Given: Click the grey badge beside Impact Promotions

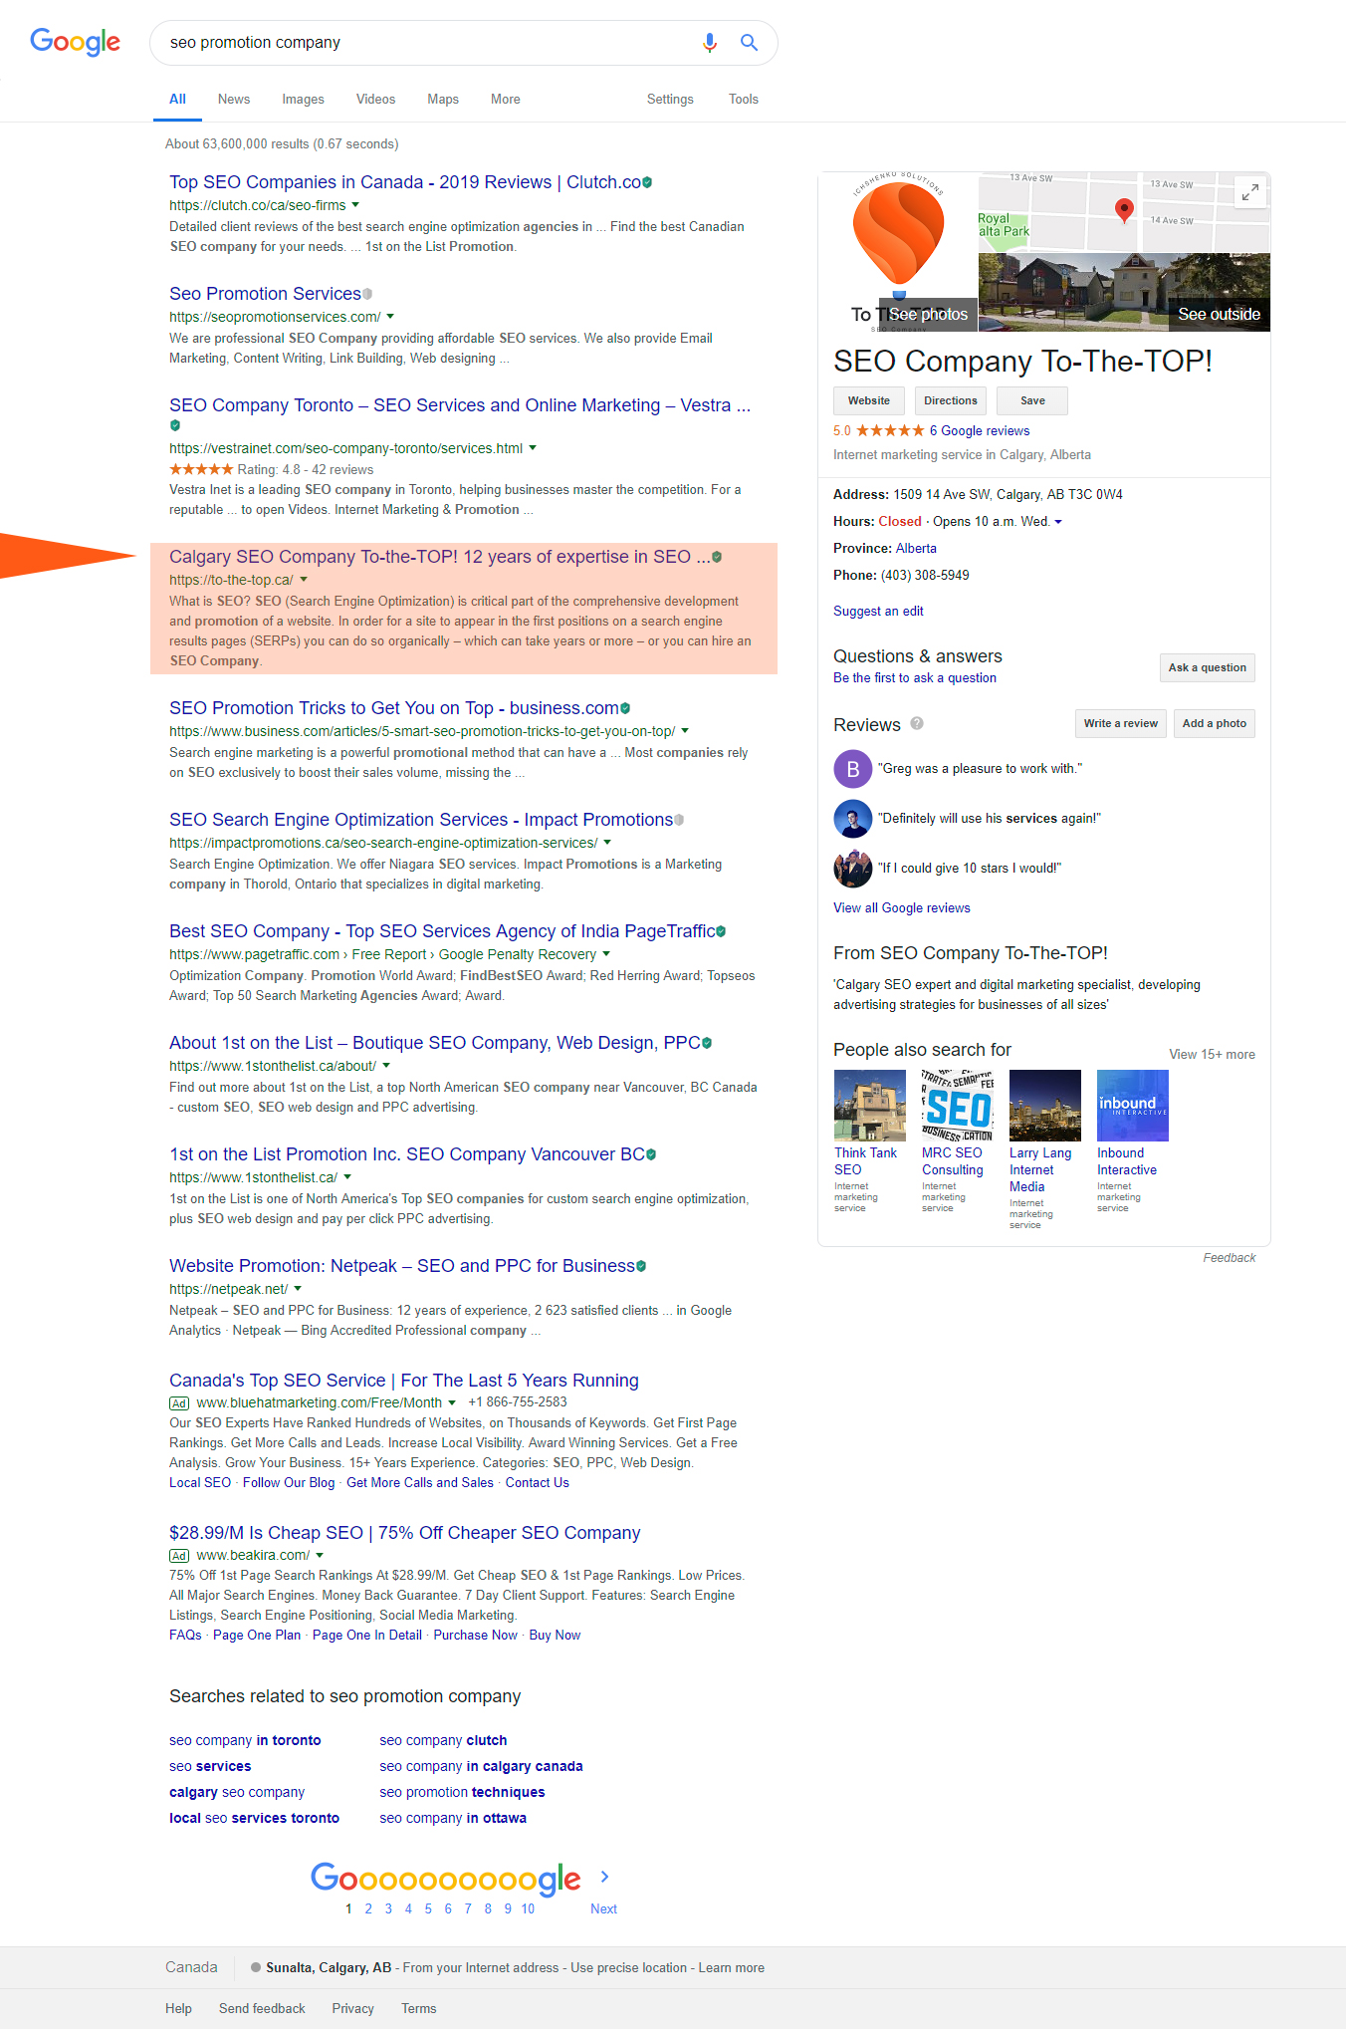Looking at the screenshot, I should point(679,820).
